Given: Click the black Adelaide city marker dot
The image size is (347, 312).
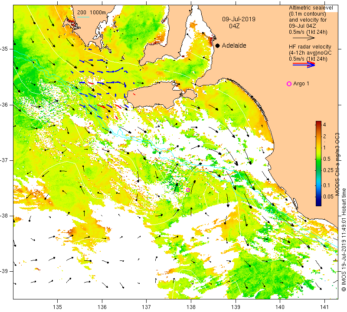Looking at the screenshot, I should (218, 45).
